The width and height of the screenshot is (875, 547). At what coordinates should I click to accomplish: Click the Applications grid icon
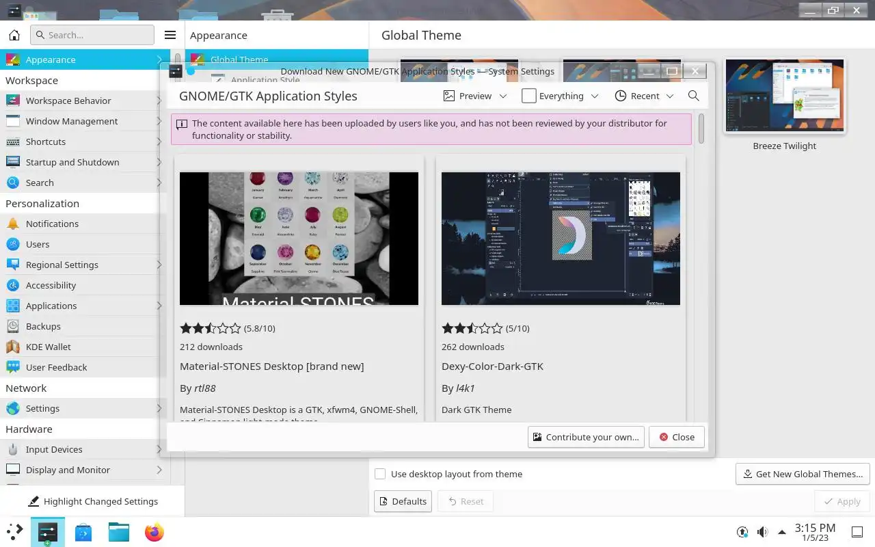pos(12,306)
